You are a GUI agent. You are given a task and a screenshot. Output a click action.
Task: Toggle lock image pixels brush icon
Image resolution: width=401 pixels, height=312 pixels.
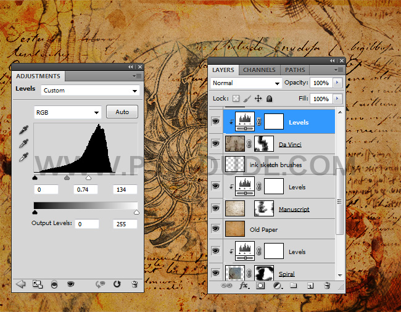point(247,99)
